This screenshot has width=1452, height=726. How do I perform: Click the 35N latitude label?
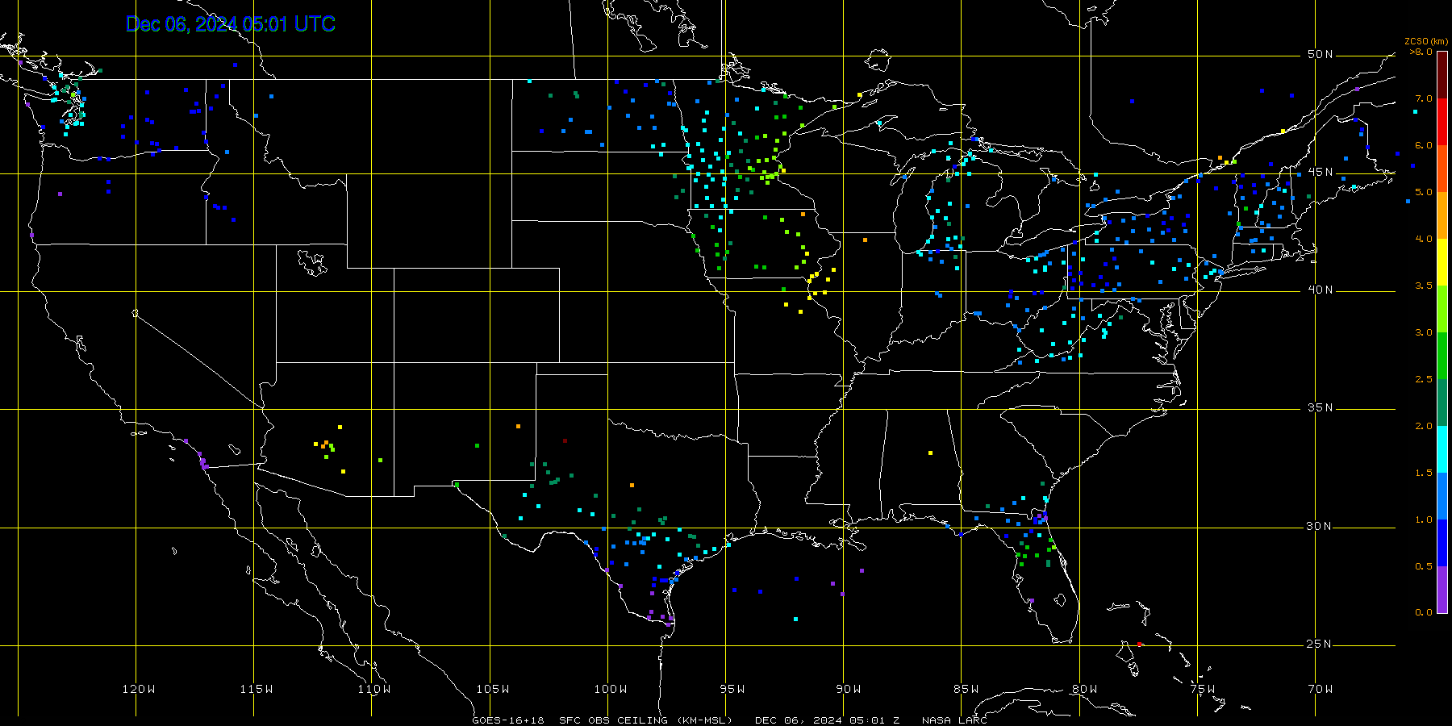pos(1321,407)
